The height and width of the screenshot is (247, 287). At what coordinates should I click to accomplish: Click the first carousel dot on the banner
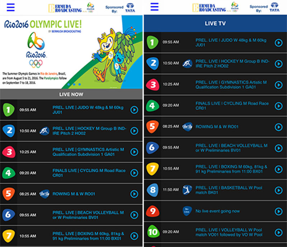[x=69, y=84]
